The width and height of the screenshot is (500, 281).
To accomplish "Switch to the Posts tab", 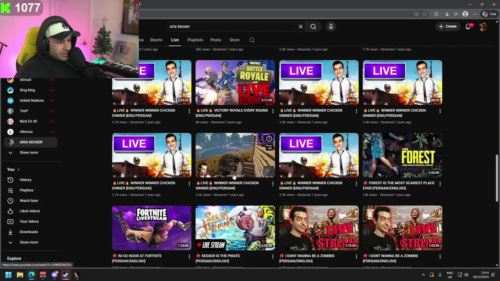I will pyautogui.click(x=216, y=40).
